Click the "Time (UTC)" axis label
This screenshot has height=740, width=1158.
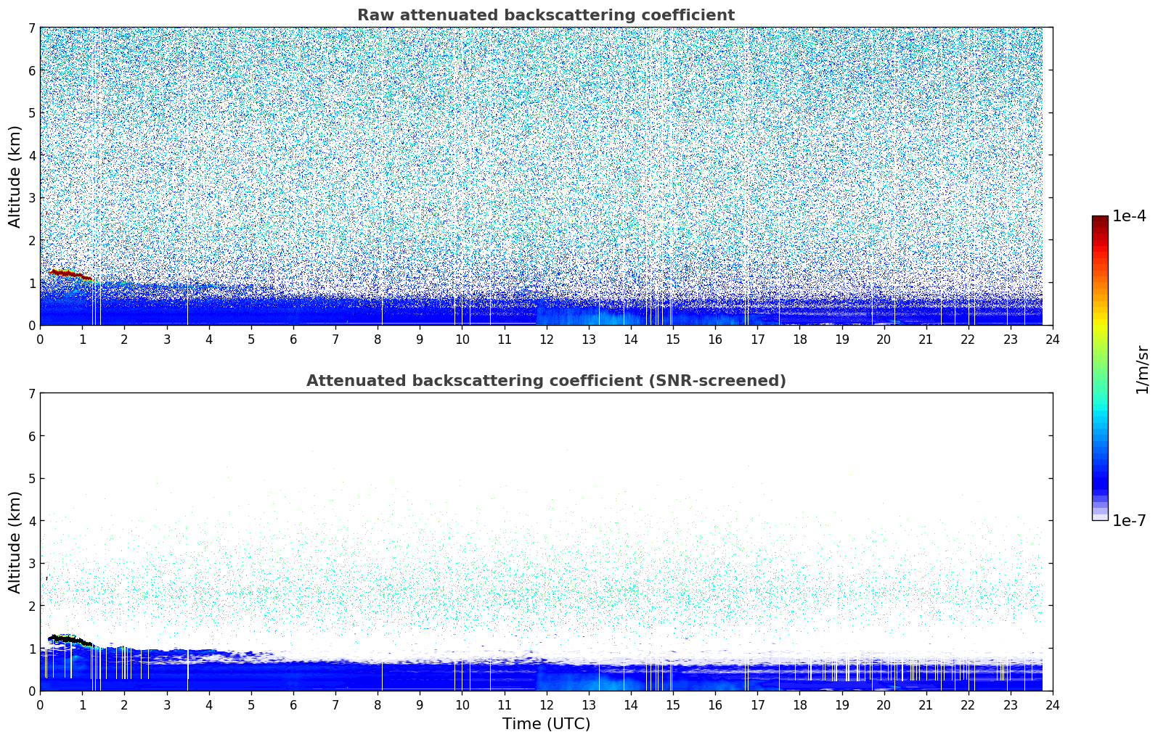click(x=546, y=724)
